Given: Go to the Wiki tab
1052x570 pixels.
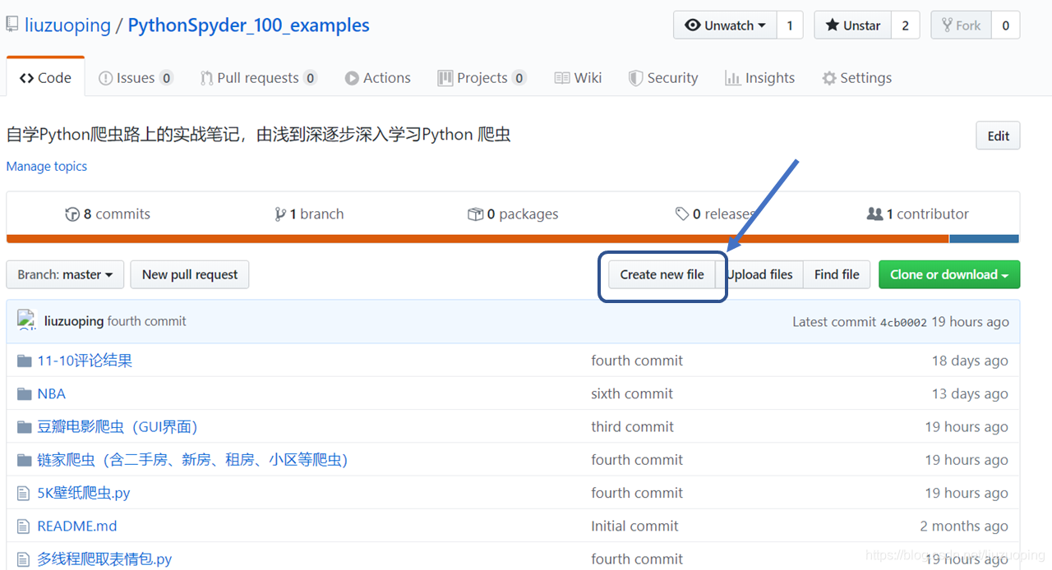Looking at the screenshot, I should click(x=579, y=78).
